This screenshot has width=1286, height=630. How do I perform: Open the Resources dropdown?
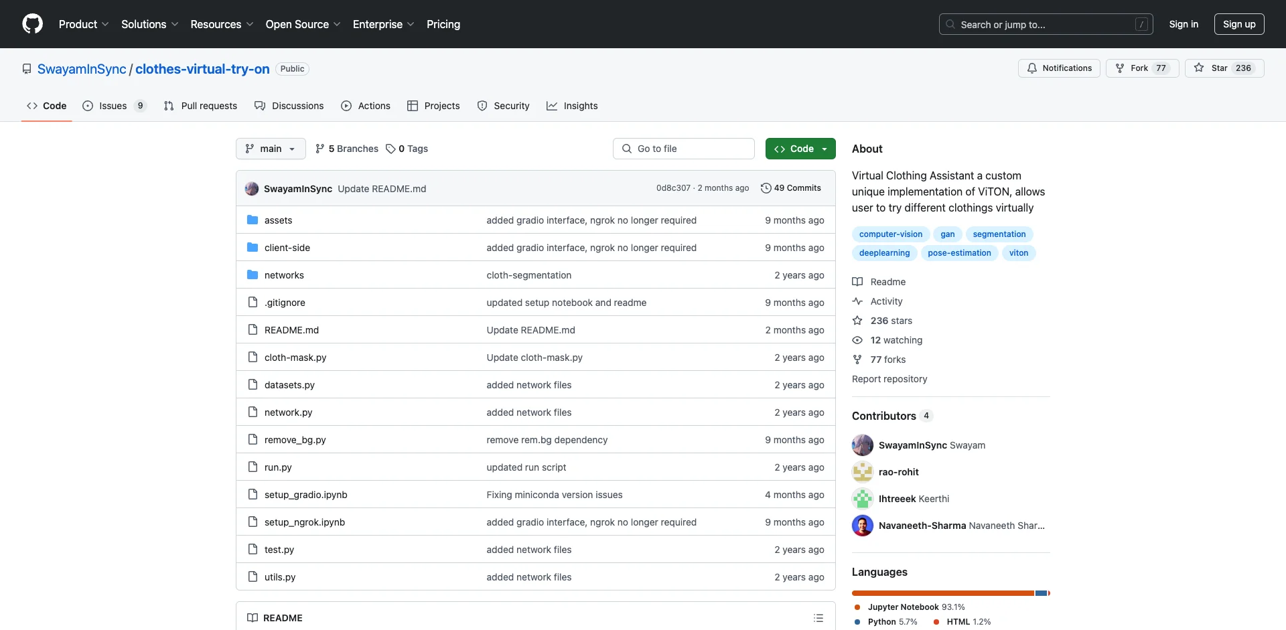(x=222, y=24)
